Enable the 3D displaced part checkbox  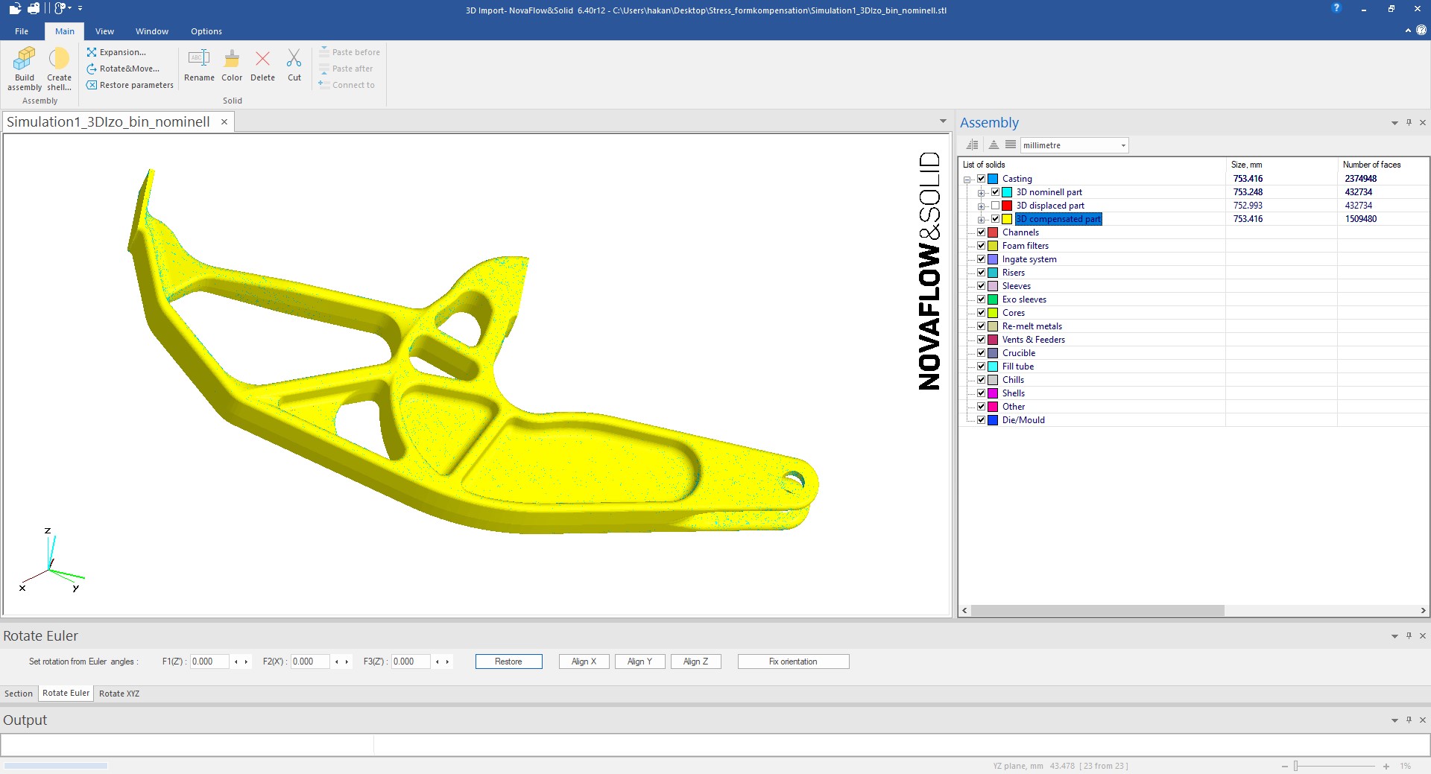pos(995,206)
